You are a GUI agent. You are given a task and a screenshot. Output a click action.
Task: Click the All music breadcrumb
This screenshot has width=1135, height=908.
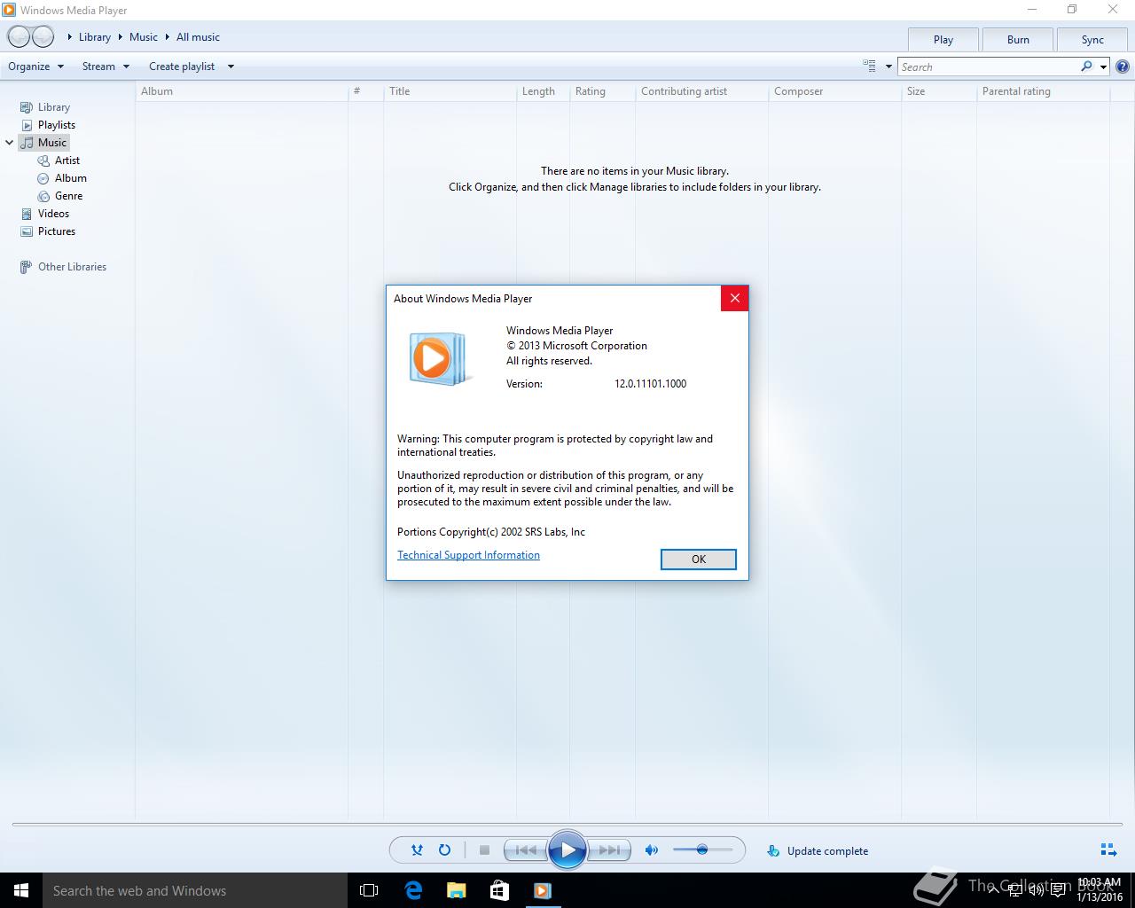tap(198, 36)
